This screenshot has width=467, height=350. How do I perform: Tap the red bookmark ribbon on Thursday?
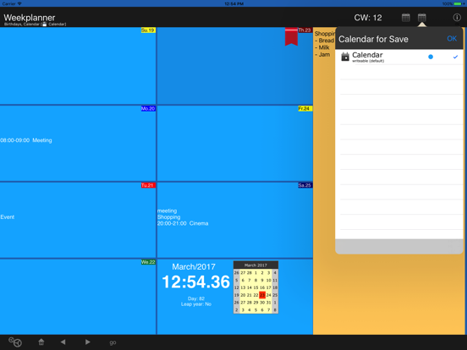291,36
